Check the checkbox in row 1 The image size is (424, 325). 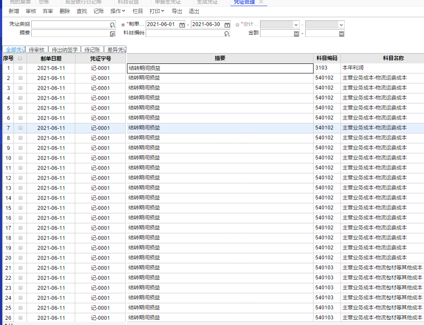20,68
